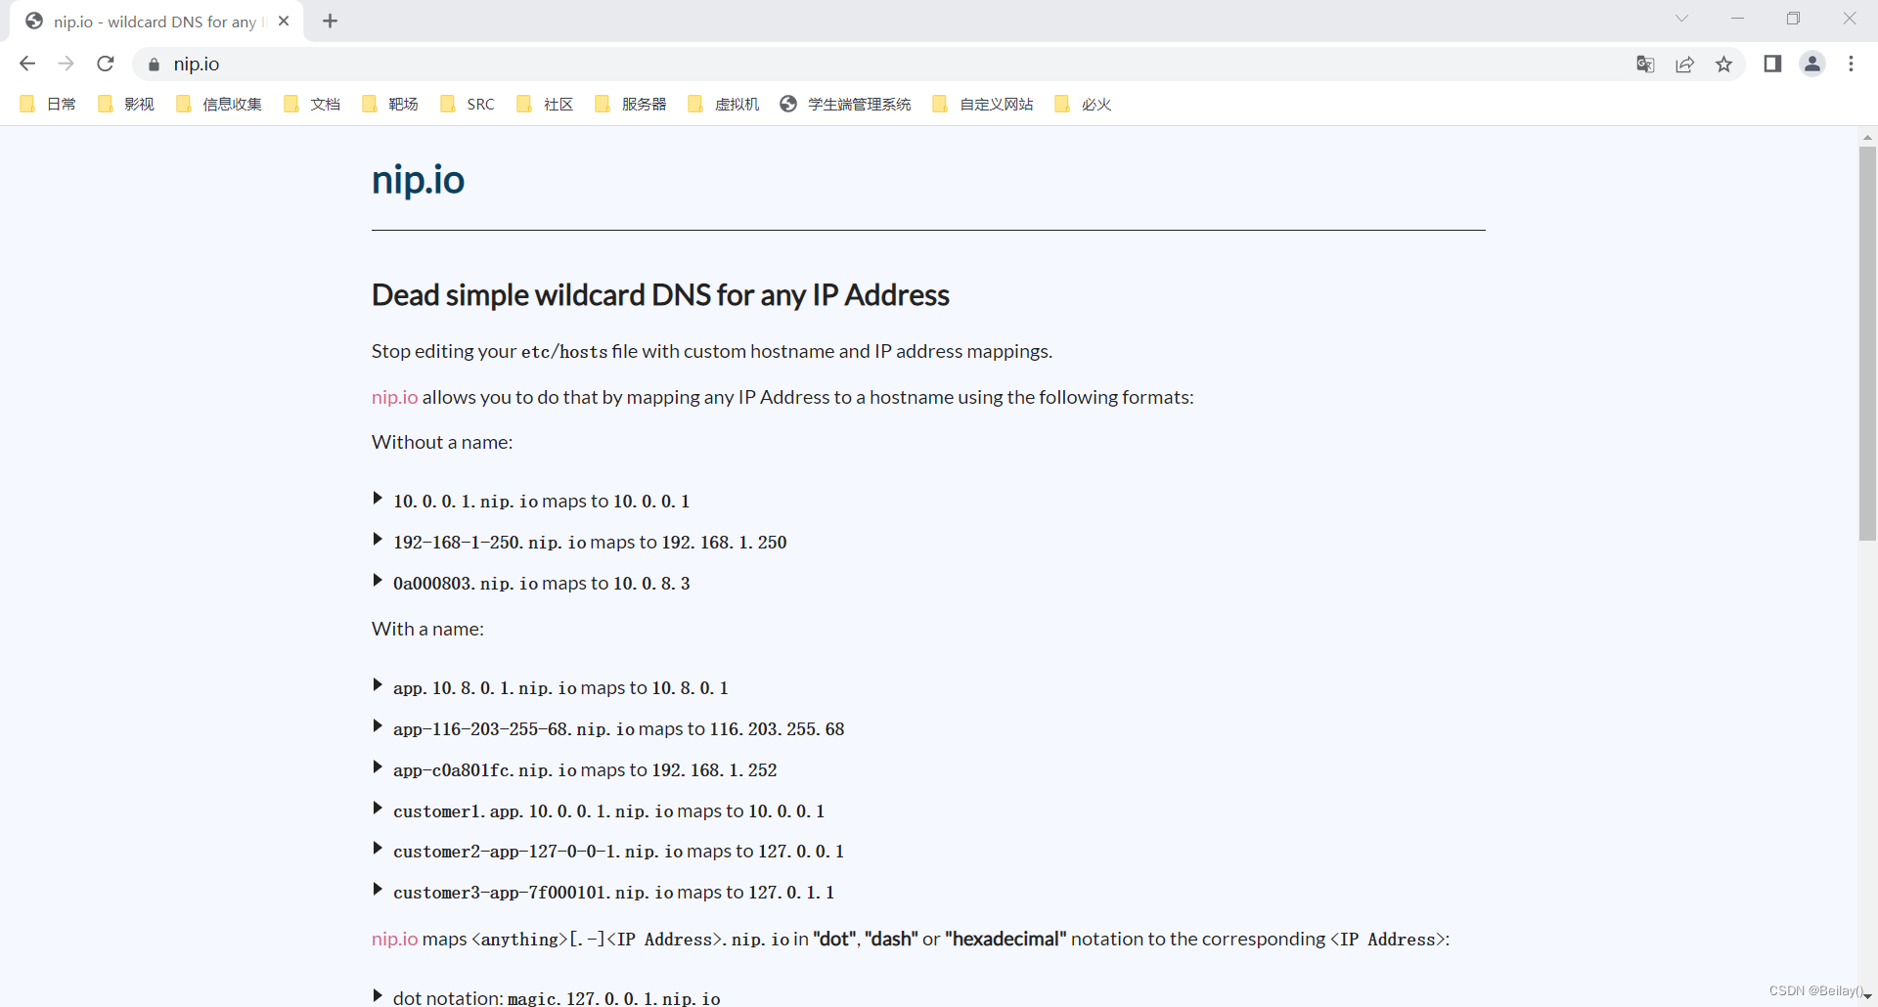
Task: Click the scrollbar down arrow
Action: [x=1867, y=997]
